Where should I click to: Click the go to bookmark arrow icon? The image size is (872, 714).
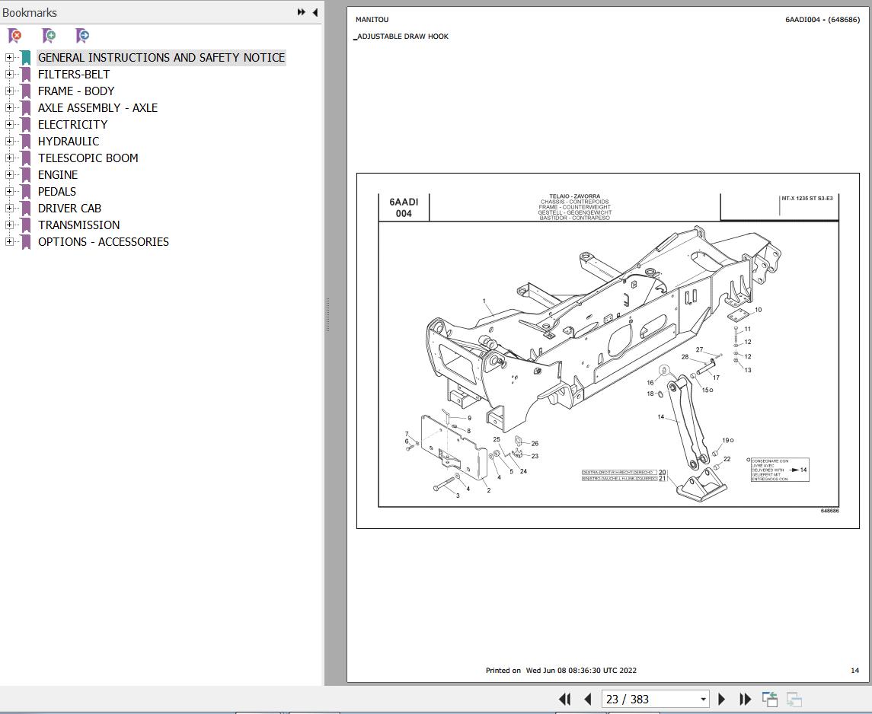click(82, 36)
